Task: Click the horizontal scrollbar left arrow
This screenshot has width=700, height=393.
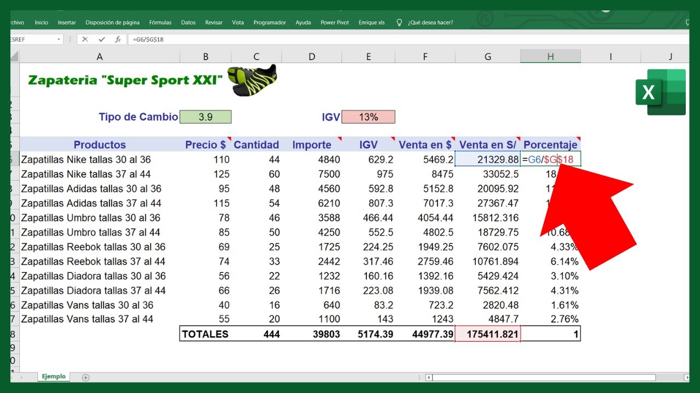Action: coord(429,377)
